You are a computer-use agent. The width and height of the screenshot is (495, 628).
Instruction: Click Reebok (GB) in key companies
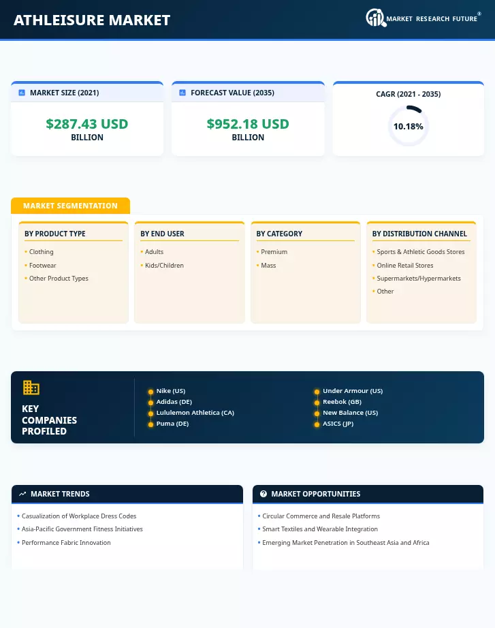point(342,402)
